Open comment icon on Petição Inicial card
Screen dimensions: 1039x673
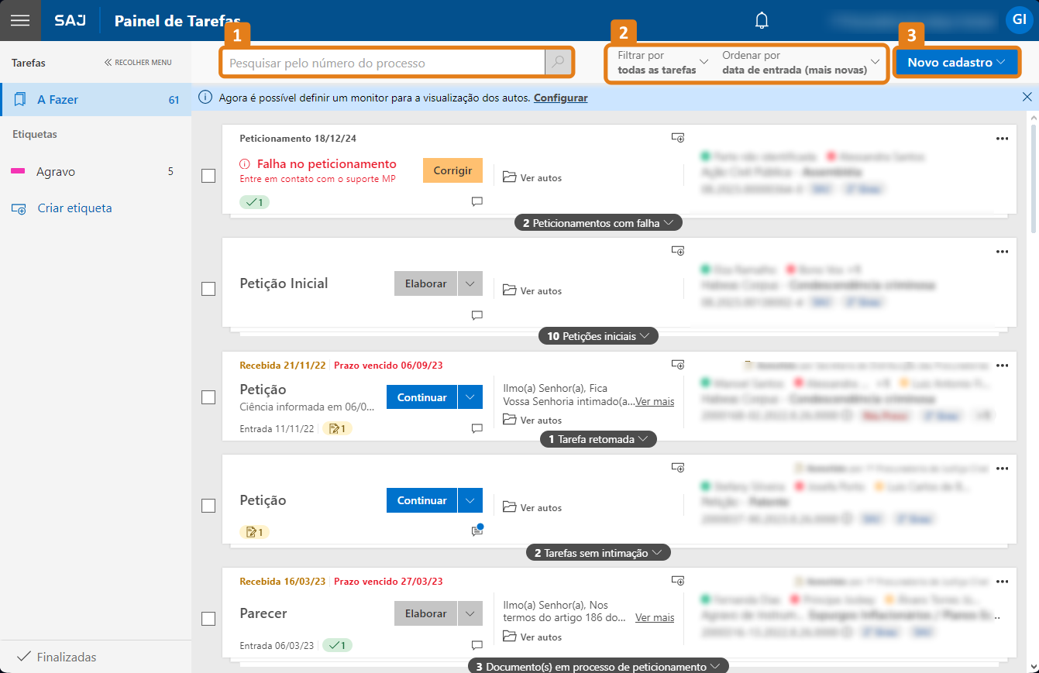(x=477, y=315)
